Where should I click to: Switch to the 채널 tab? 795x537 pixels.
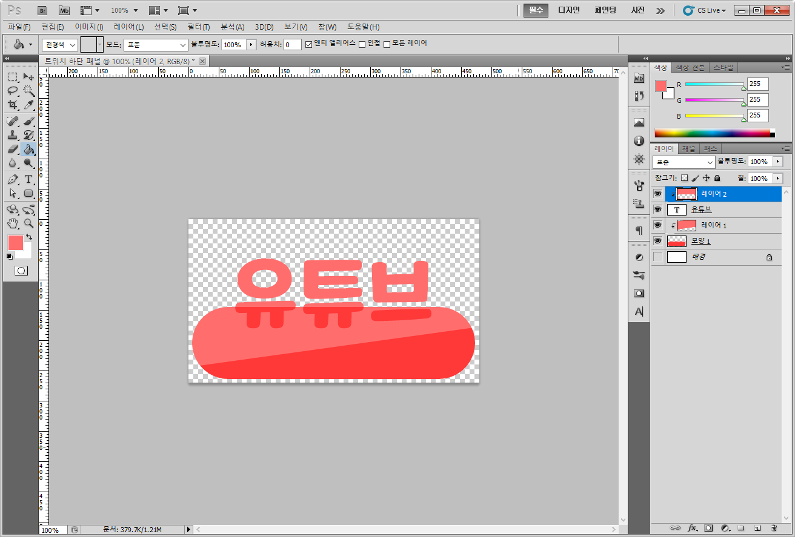tap(689, 148)
